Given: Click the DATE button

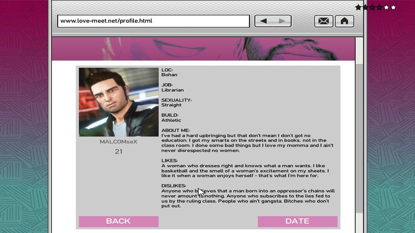Looking at the screenshot, I should coord(297,222).
